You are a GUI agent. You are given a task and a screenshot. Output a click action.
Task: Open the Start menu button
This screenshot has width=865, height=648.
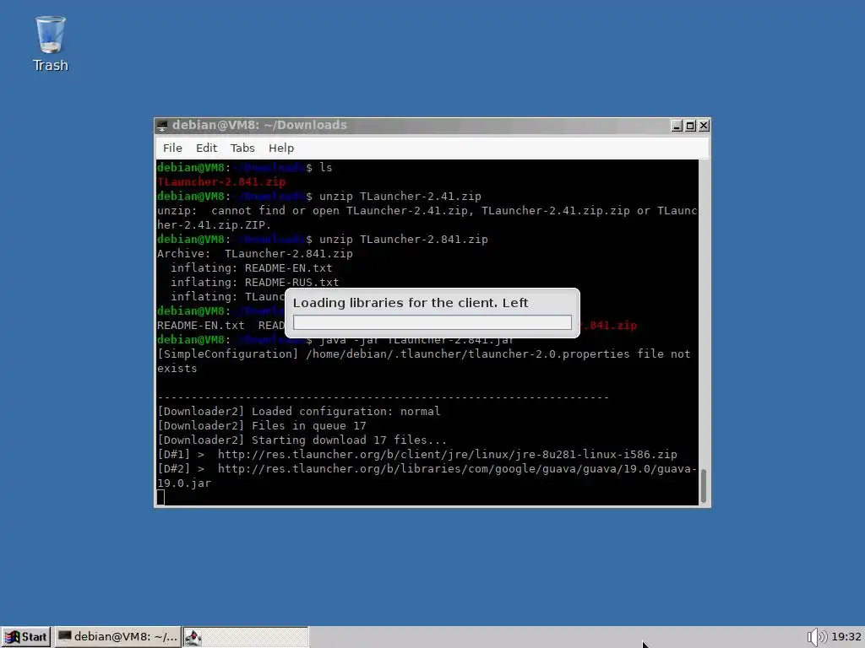pyautogui.click(x=26, y=637)
